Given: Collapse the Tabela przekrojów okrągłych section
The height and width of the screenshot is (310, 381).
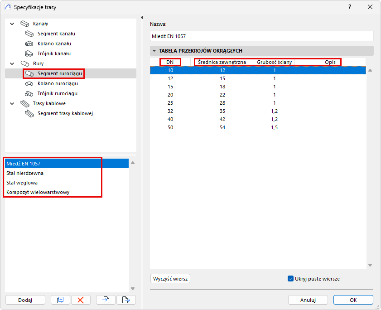Looking at the screenshot, I should coord(154,51).
